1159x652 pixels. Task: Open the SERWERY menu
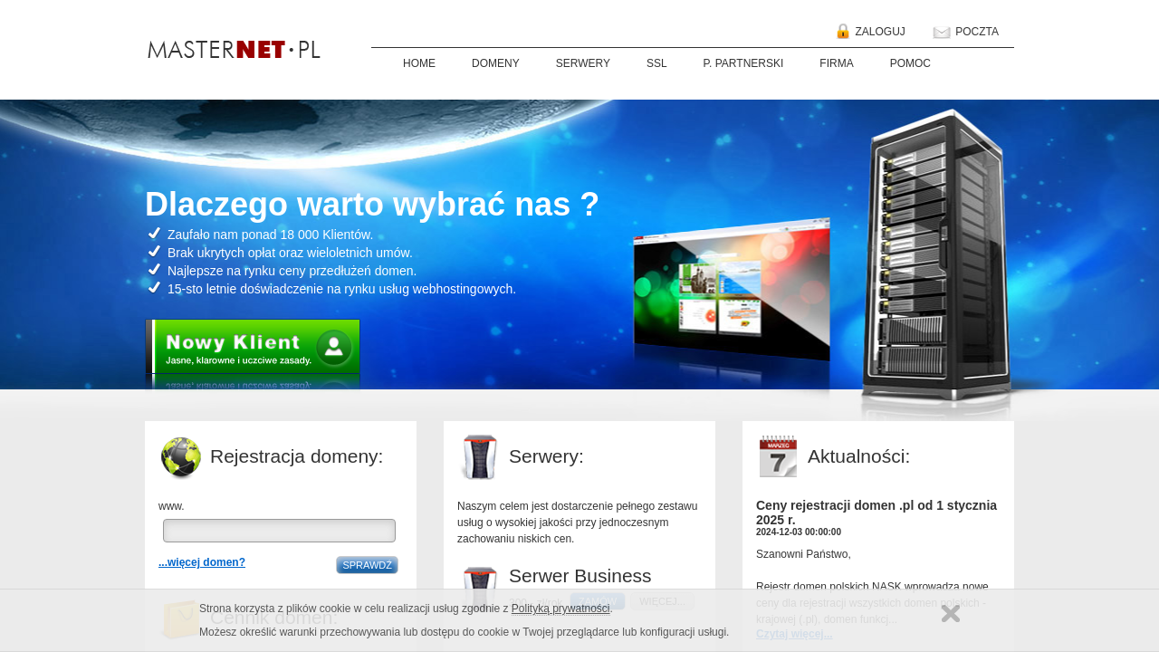(x=583, y=63)
